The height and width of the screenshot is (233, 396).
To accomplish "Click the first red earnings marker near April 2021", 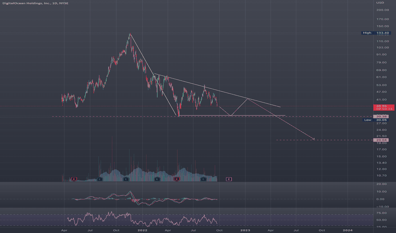I will [x=74, y=179].
